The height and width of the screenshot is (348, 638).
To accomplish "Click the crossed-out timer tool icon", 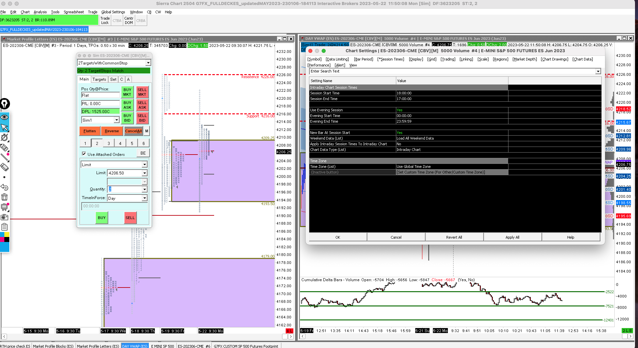I will [x=5, y=137].
